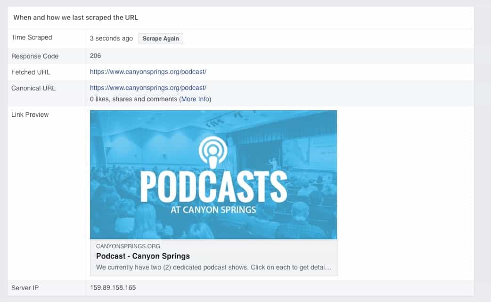Open the Canonical URL canyonsprings.org/podcast link

point(148,88)
